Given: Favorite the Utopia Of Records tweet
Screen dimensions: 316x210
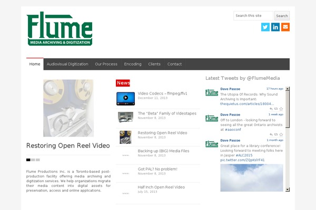Looking at the screenshot, I should click(281, 109).
